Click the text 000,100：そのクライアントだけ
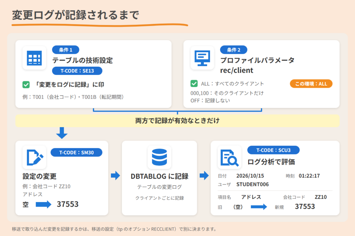Viewport: 355px width, 236px height. tap(227, 93)
